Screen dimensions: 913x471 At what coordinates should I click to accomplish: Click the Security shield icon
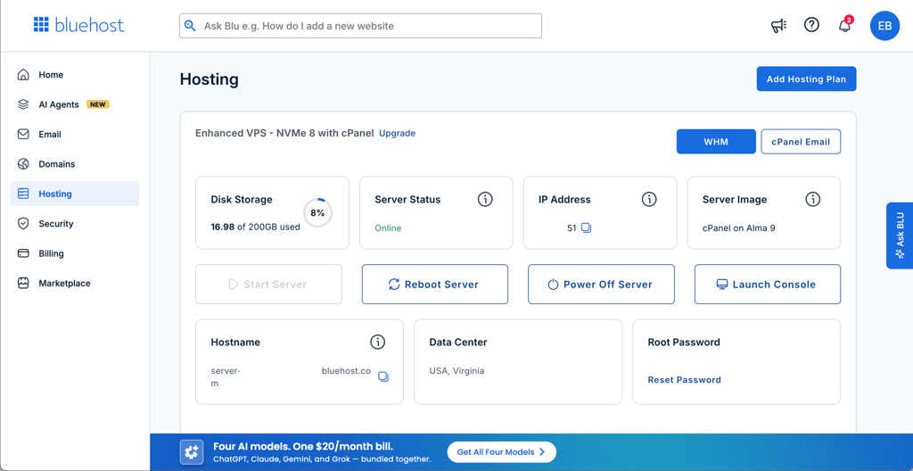pos(23,223)
